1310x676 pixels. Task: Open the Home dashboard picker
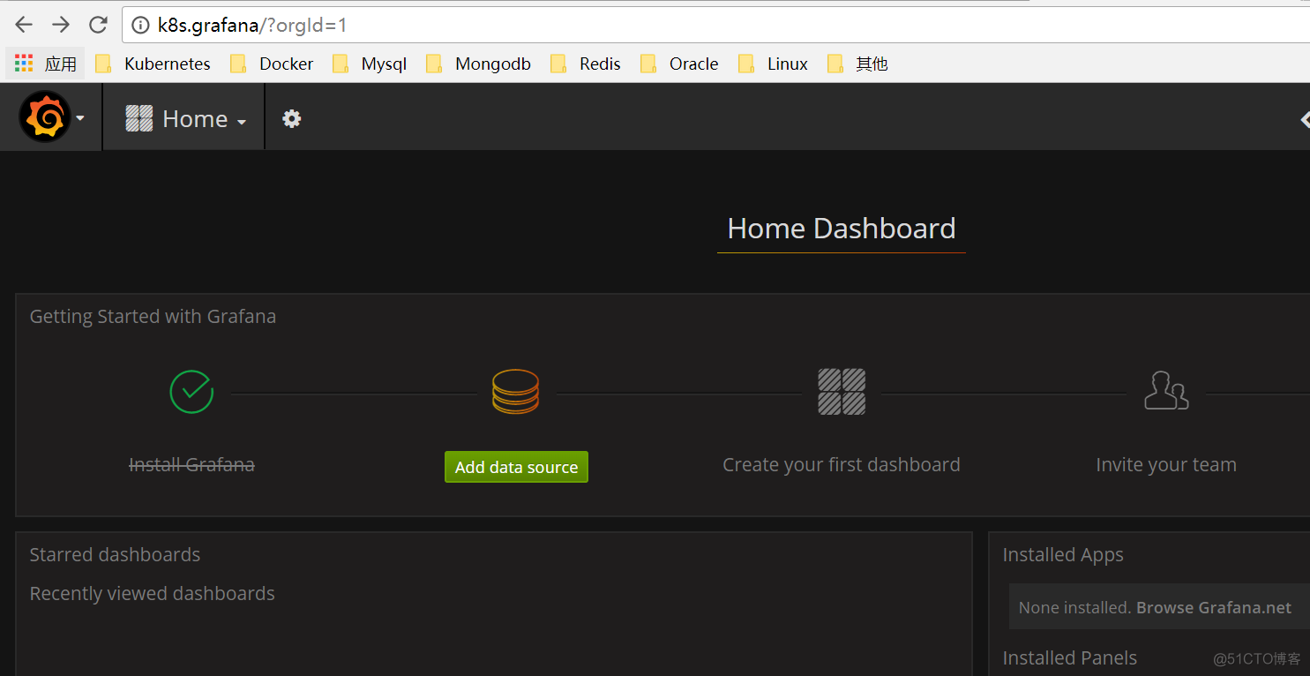185,118
